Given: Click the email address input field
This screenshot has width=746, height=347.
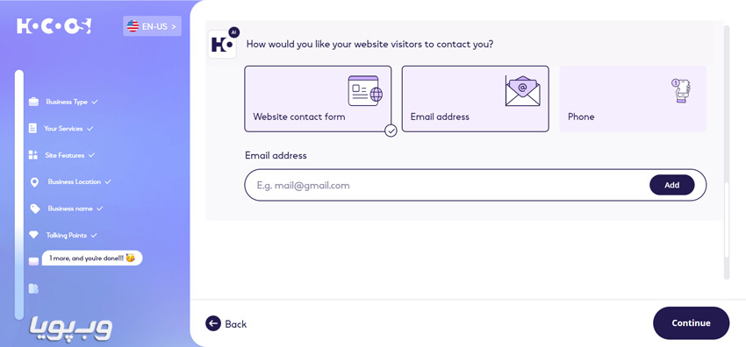Looking at the screenshot, I should click(x=446, y=185).
